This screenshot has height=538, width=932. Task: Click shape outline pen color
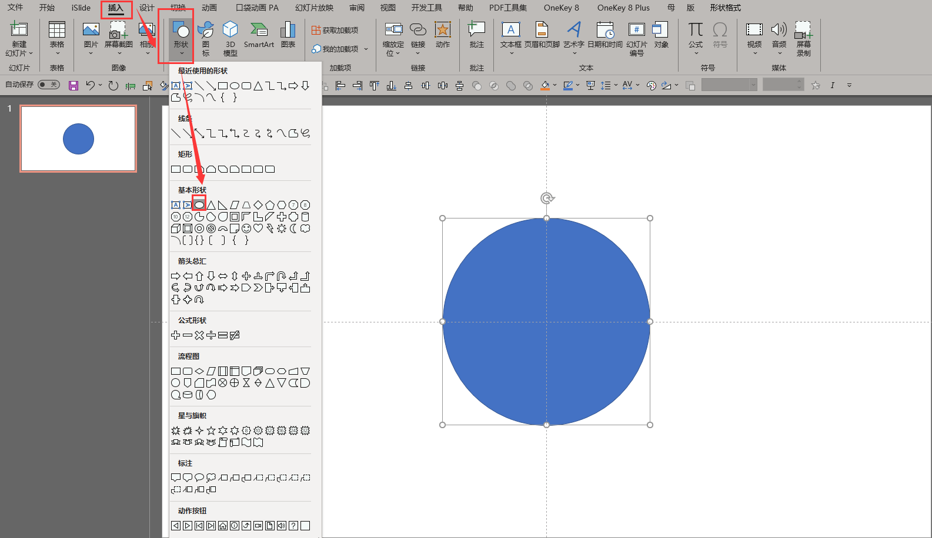pos(567,86)
